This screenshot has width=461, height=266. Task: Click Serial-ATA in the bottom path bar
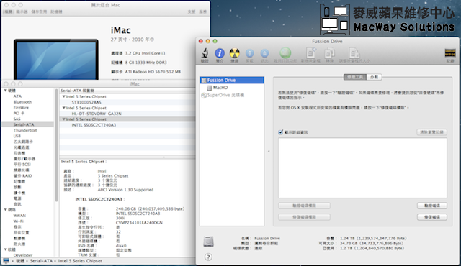click(x=41, y=261)
